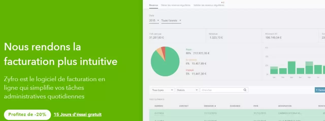Switch to Gérer les revenus réguliers tab
This screenshot has height=121, width=325.
point(176,5)
